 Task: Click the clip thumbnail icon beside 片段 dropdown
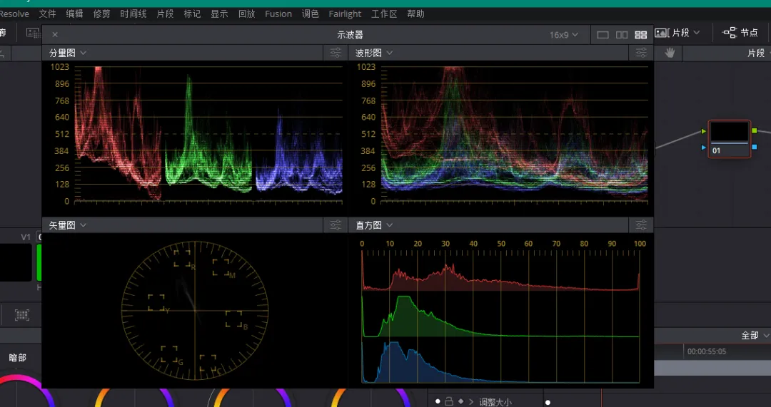tap(661, 32)
